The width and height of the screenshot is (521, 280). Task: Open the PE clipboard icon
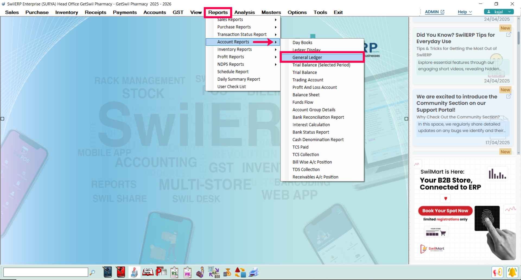click(188, 272)
